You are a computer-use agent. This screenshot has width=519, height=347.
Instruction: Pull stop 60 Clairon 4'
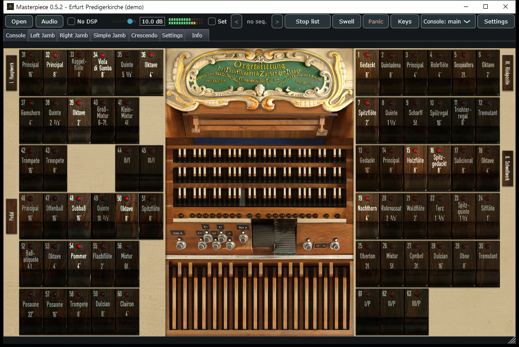[x=127, y=311]
